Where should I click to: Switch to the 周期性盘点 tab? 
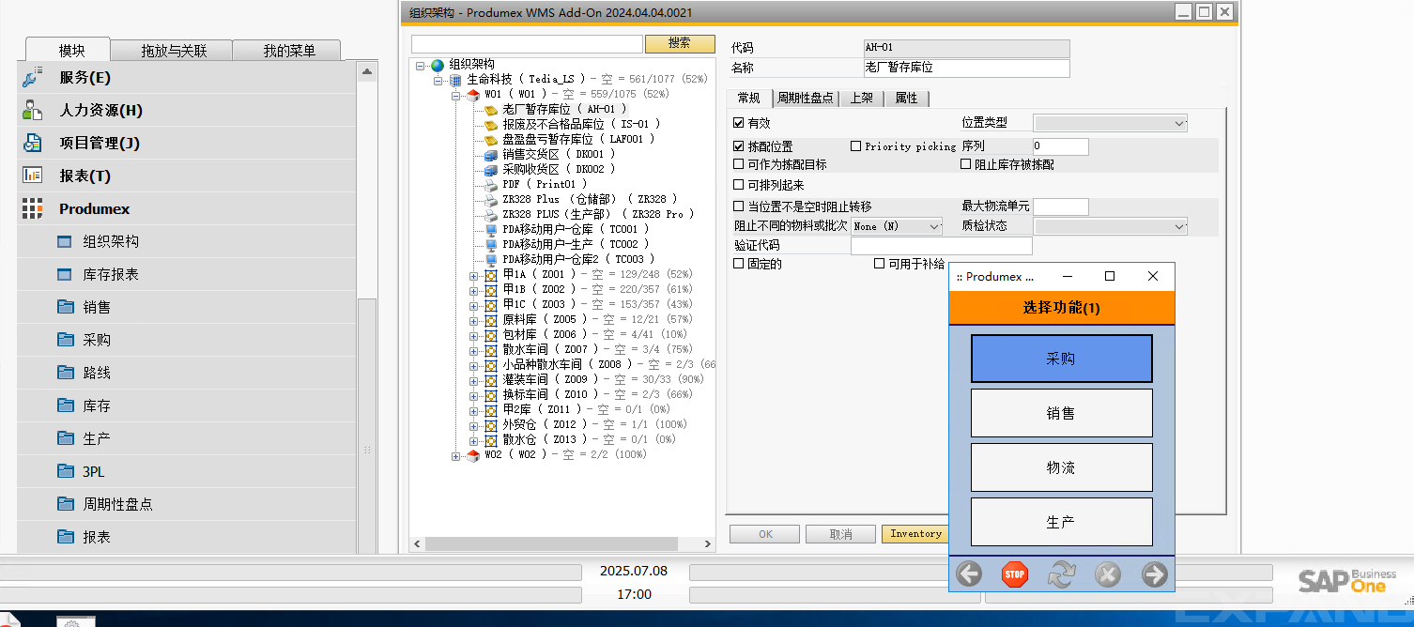coord(805,98)
